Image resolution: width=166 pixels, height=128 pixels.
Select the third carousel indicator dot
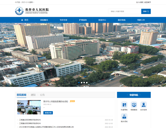tap(84, 83)
